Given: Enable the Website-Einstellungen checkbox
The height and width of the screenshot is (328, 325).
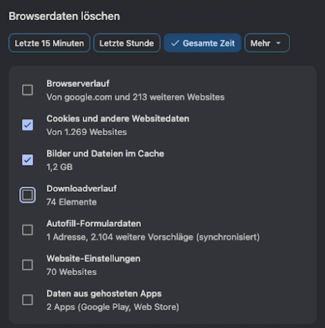Looking at the screenshot, I should coord(28,265).
